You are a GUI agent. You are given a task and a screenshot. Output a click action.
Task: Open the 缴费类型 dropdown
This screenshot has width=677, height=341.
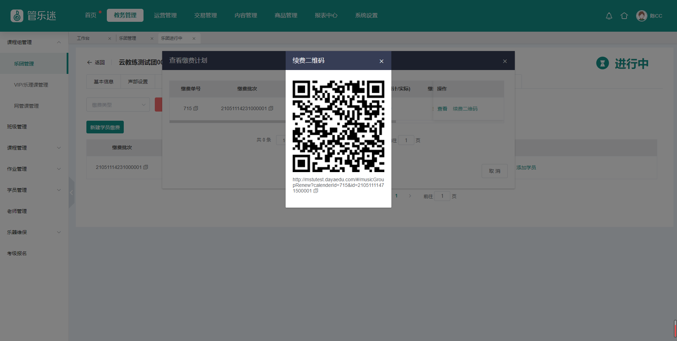tap(118, 105)
